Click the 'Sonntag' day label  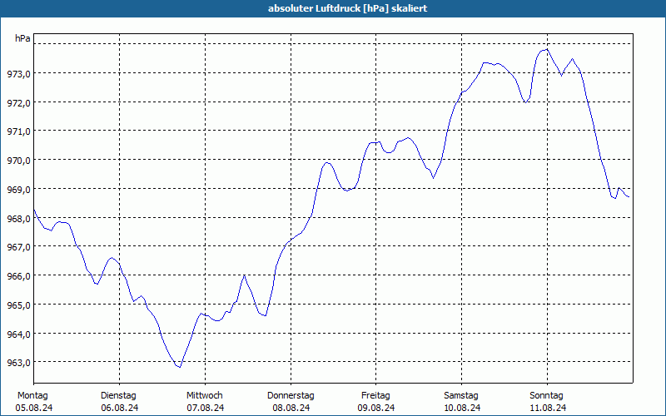[x=547, y=396]
